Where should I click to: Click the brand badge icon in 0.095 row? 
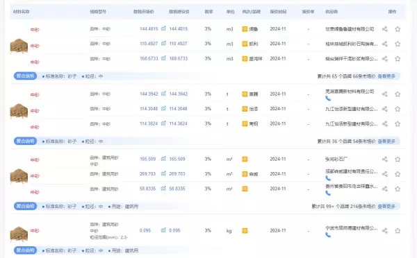click(x=245, y=231)
